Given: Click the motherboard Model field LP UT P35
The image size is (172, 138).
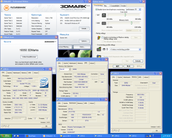Looking at the screenshot, I should 80,112.
